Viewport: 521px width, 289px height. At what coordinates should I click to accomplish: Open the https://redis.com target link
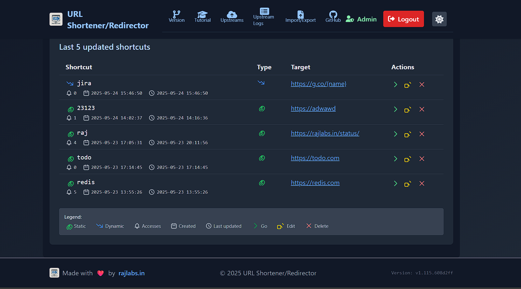(x=315, y=183)
